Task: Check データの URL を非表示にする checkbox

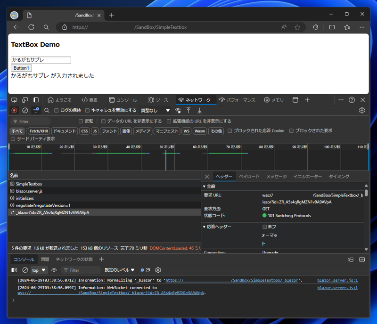Action: coord(103,121)
